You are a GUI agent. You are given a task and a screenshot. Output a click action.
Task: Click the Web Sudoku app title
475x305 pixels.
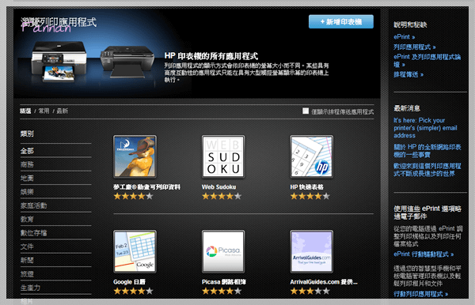[x=218, y=187]
